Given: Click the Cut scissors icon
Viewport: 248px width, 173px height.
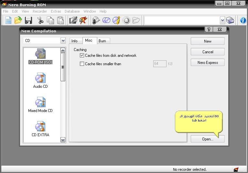Looking at the screenshot, I should point(40,20).
